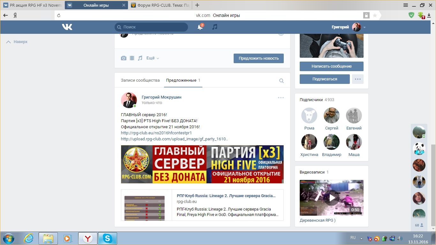Click the browser back arrow
The image size is (436, 245).
(x=5, y=15)
